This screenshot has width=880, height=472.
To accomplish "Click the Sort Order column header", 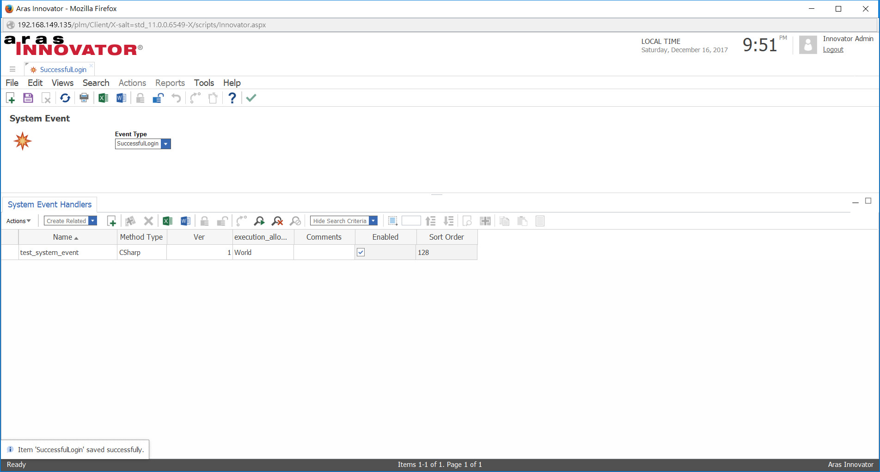I will tap(446, 237).
